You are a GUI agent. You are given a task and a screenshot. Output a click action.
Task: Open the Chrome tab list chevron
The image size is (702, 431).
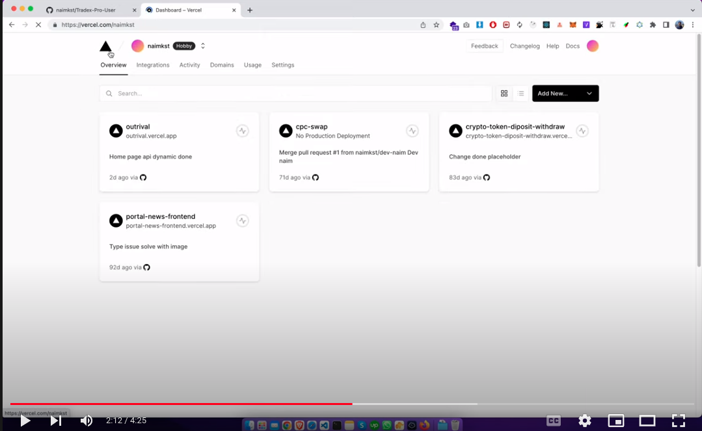(692, 10)
